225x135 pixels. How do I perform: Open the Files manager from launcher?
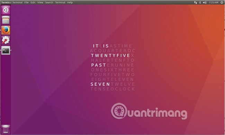coord(6,20)
